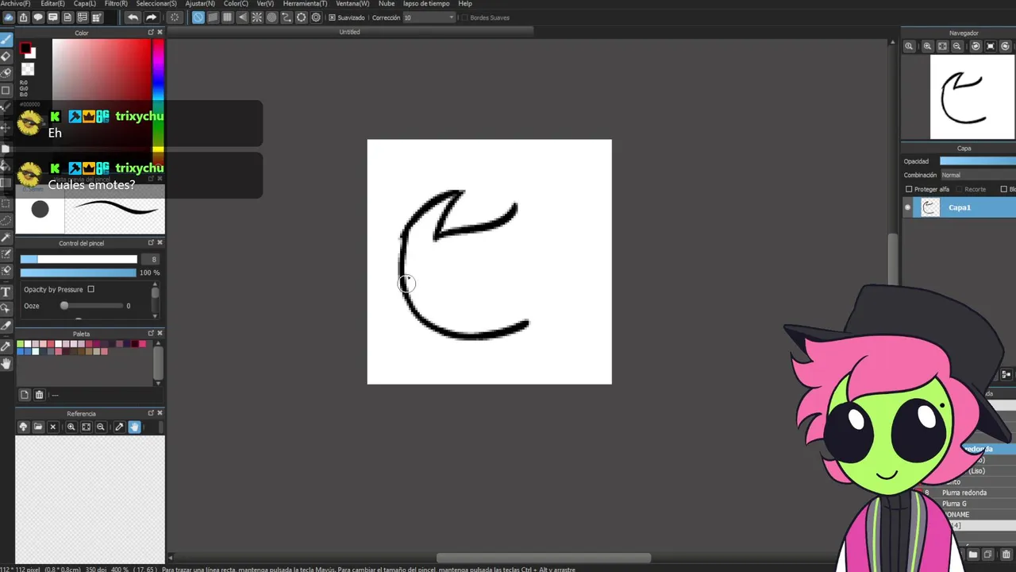1016x572 pixels.
Task: Select the Capa1 layer
Action: (965, 207)
